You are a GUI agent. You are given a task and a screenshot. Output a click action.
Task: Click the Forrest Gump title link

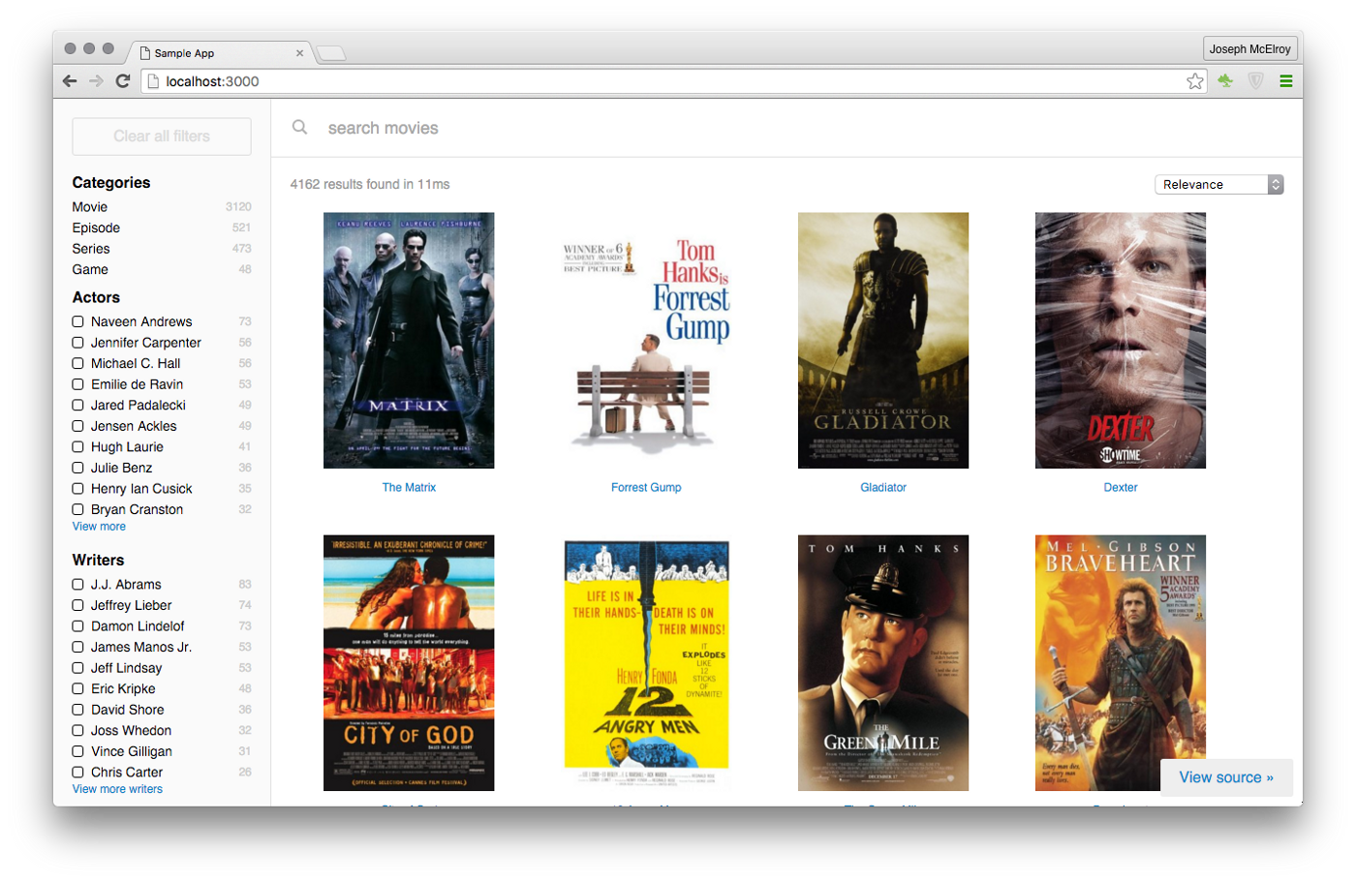(646, 488)
